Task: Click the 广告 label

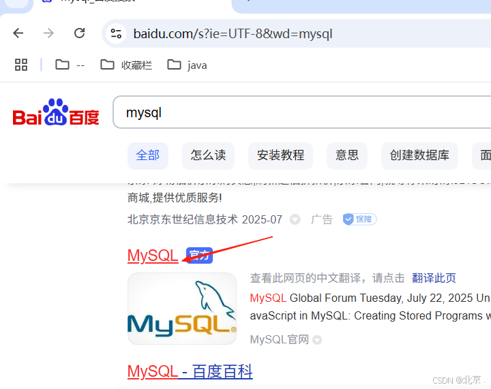Action: 322,219
